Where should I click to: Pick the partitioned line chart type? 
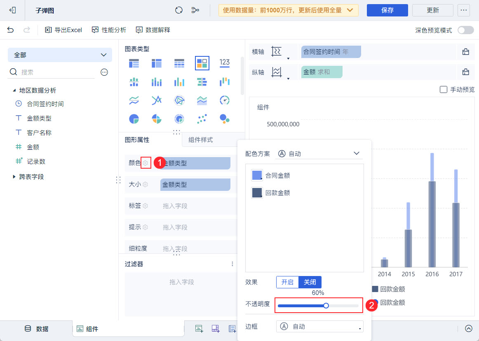pyautogui.click(x=134, y=100)
